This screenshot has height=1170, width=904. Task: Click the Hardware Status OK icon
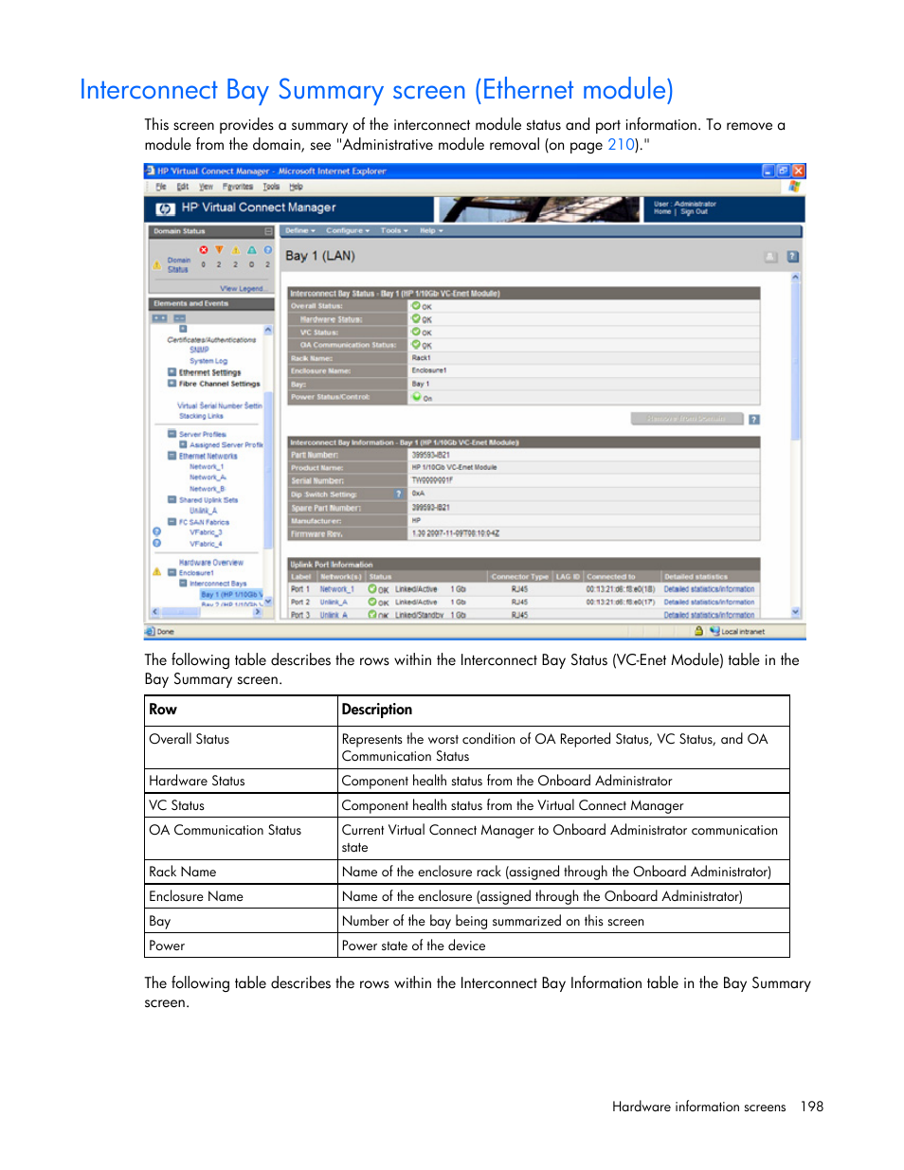[416, 319]
